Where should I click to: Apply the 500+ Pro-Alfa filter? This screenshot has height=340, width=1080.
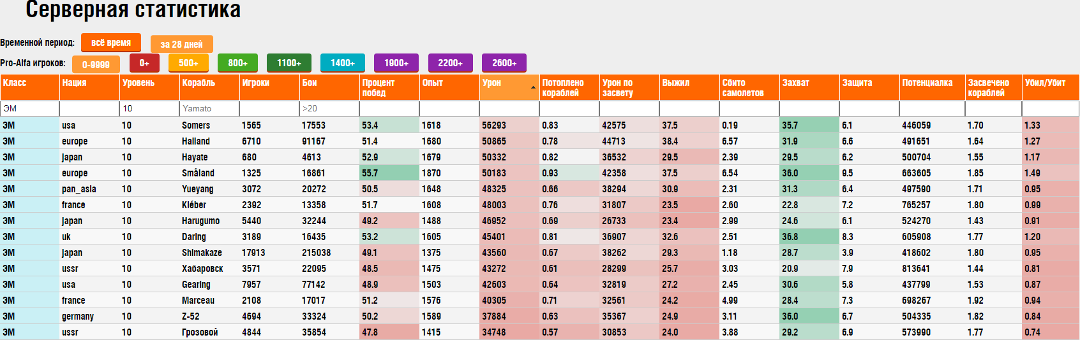tap(188, 63)
